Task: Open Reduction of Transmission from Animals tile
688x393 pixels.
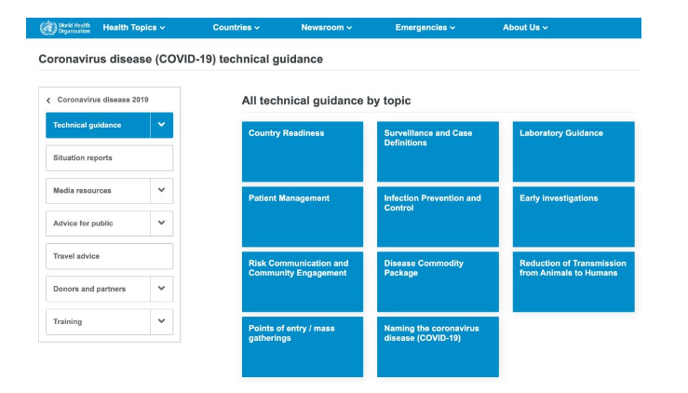Action: coord(573,281)
